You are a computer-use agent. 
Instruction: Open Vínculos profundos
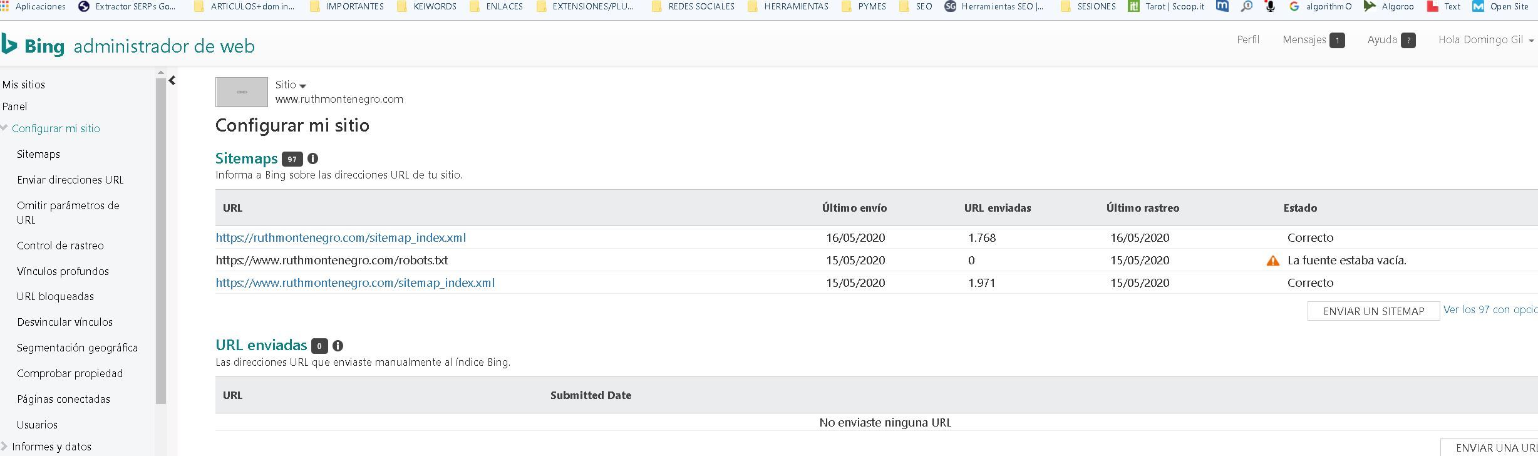(x=63, y=271)
